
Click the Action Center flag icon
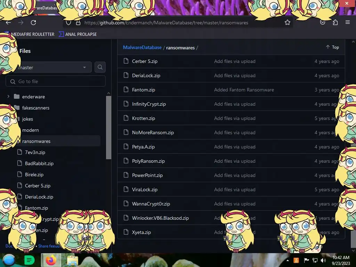tap(306, 260)
